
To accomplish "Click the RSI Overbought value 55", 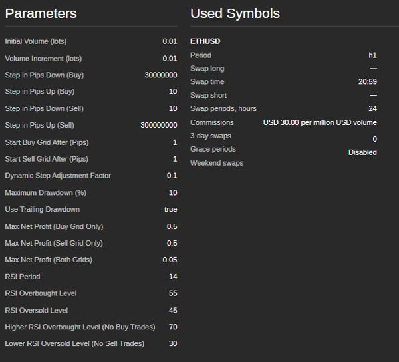I will tap(173, 293).
